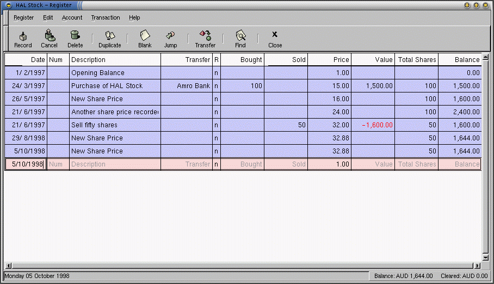Open the Account menu
Image resolution: width=494 pixels, height=284 pixels.
point(72,17)
